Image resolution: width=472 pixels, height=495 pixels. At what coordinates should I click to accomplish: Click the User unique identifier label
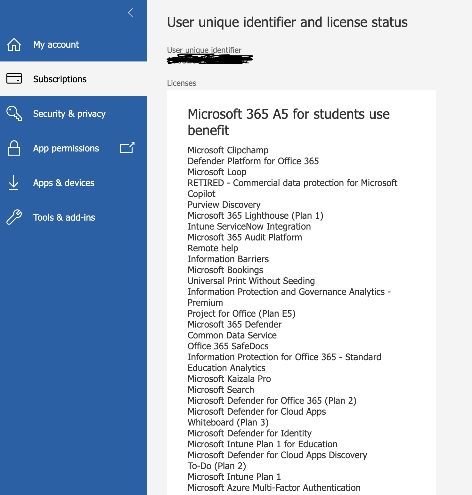(204, 50)
